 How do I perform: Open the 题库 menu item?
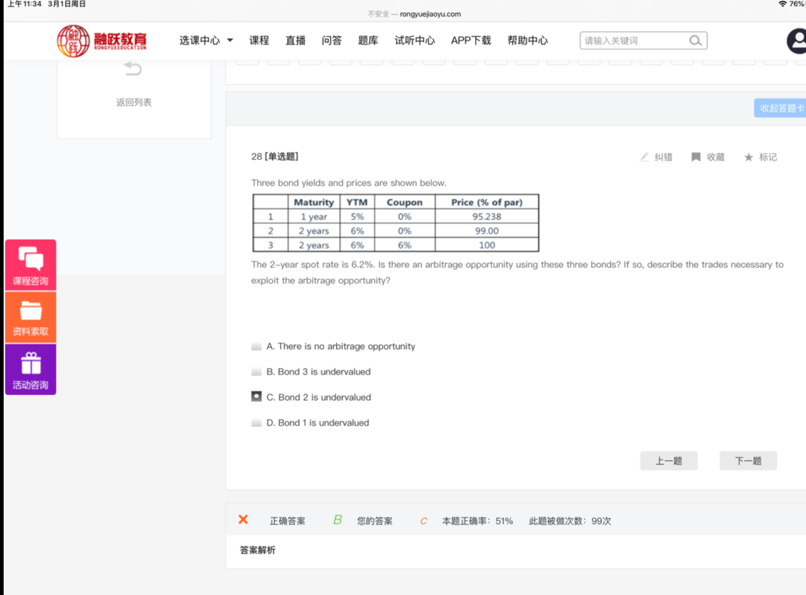368,41
